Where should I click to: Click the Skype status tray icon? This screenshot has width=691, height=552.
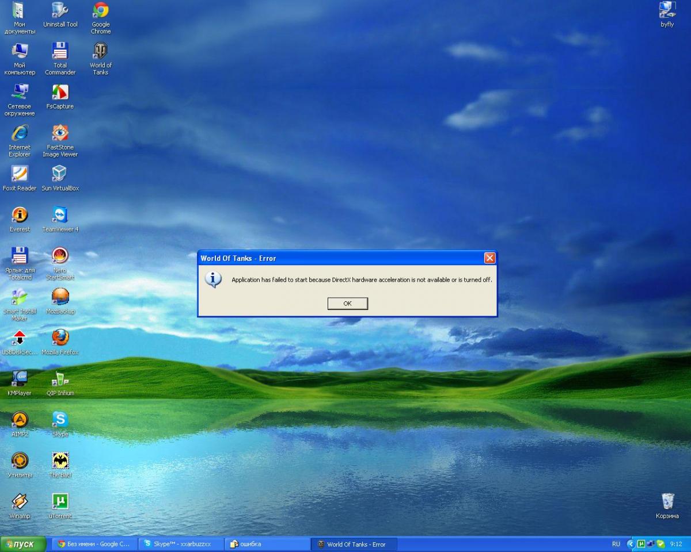point(660,544)
